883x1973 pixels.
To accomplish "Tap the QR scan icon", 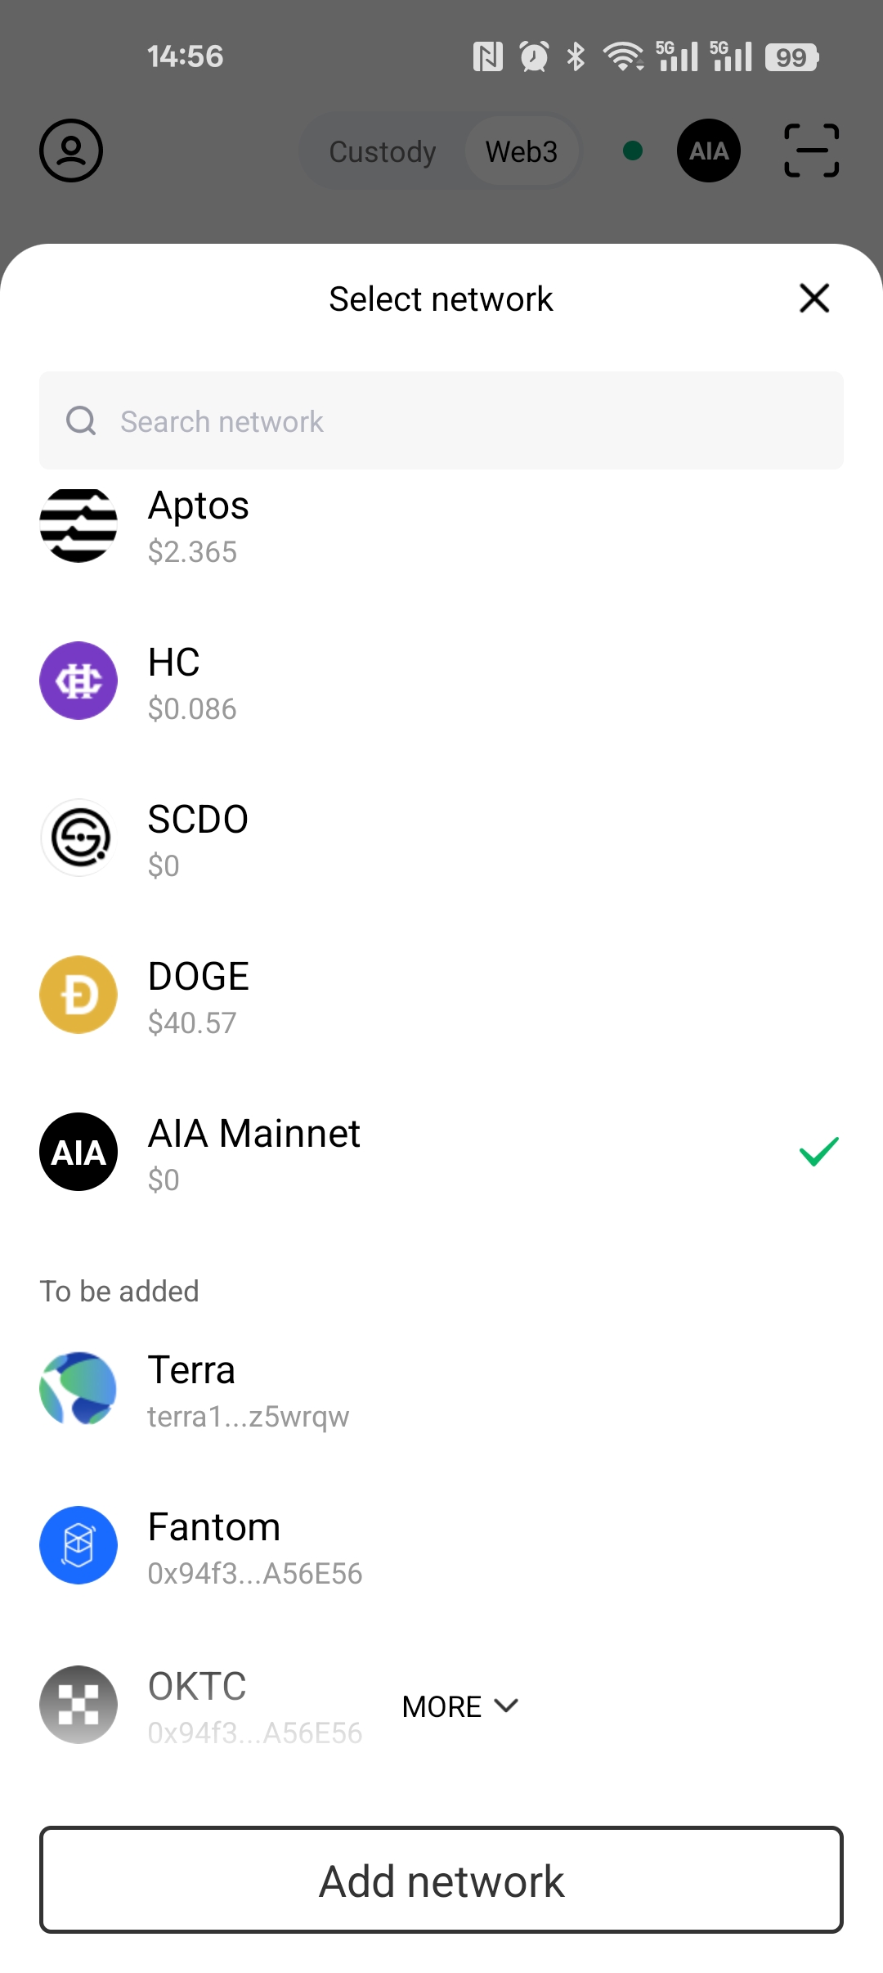I will pos(811,151).
